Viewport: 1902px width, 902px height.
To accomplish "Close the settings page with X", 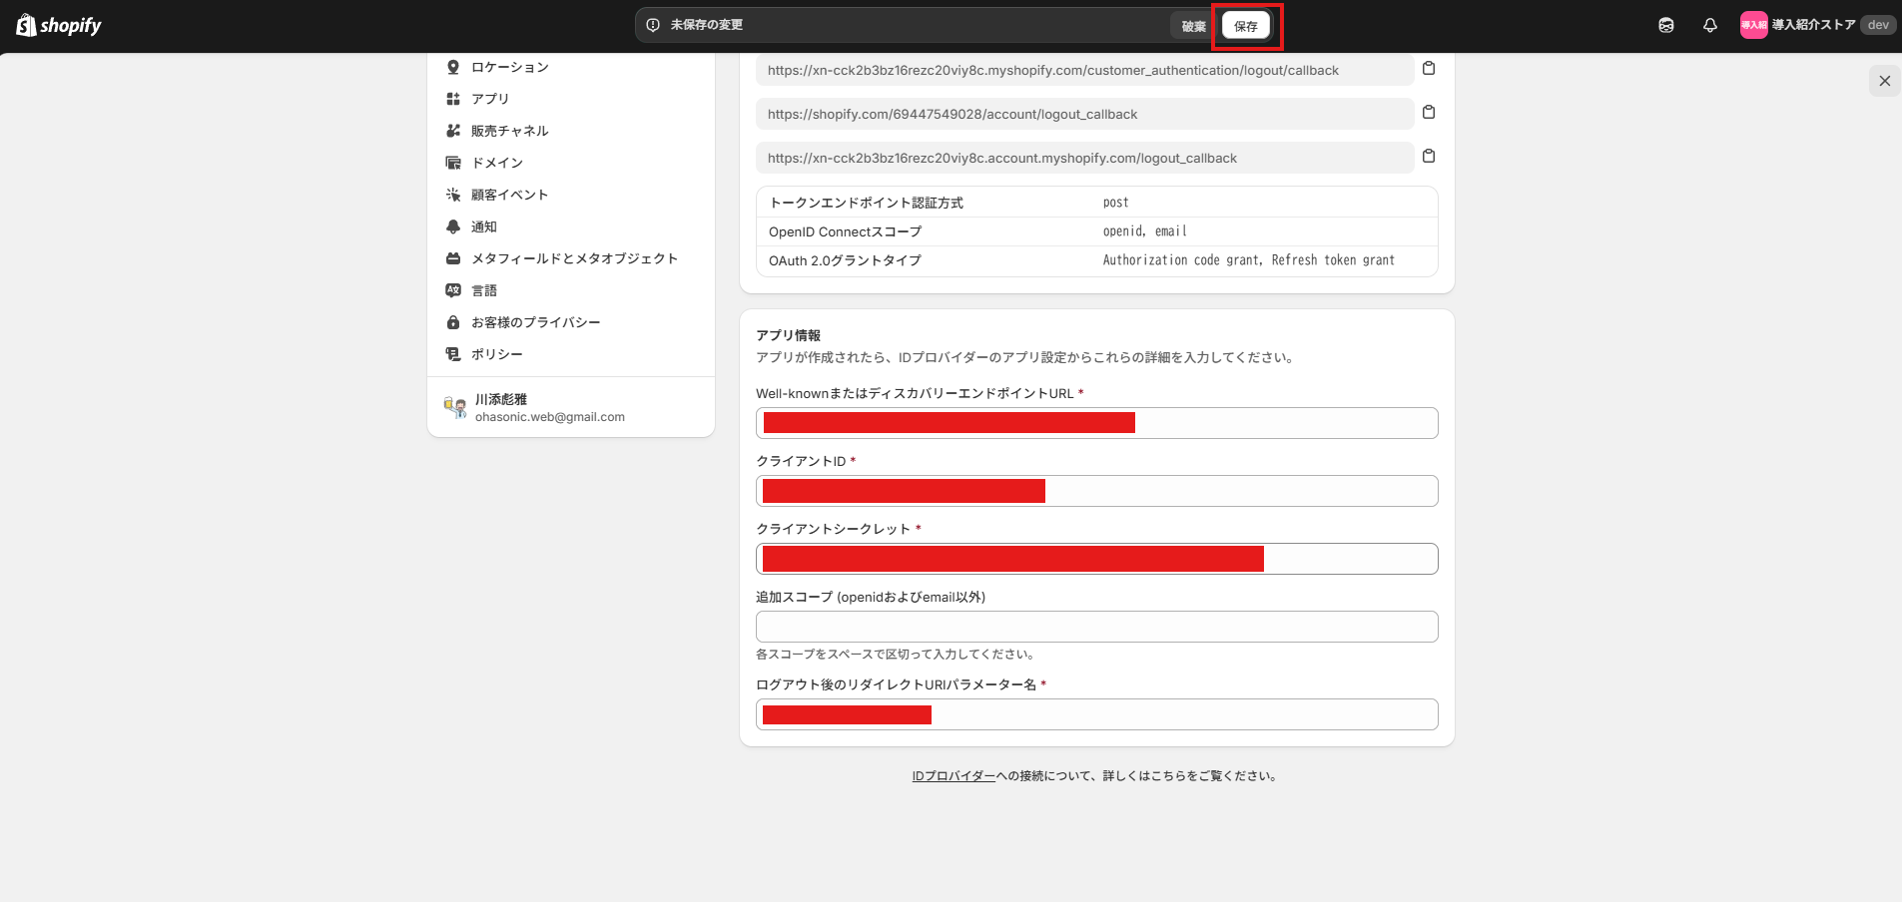I will 1884,81.
